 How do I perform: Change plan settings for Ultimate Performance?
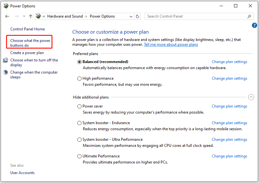pyautogui.click(x=230, y=156)
